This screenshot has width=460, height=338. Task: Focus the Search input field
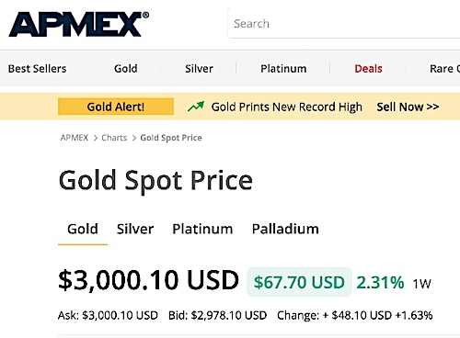[343, 24]
